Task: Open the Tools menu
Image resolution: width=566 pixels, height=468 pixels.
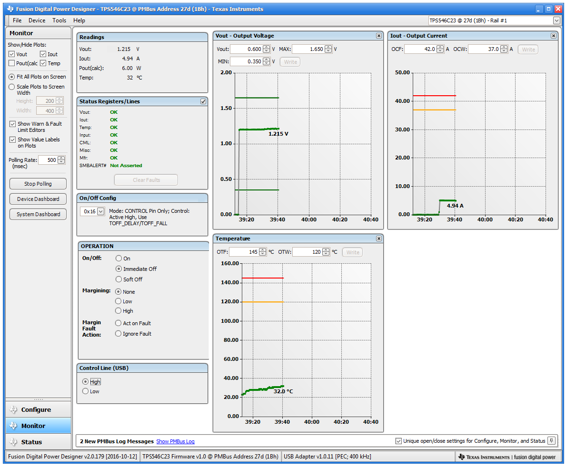Action: 59,20
